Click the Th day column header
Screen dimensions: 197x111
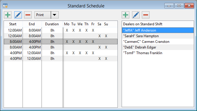(86, 24)
